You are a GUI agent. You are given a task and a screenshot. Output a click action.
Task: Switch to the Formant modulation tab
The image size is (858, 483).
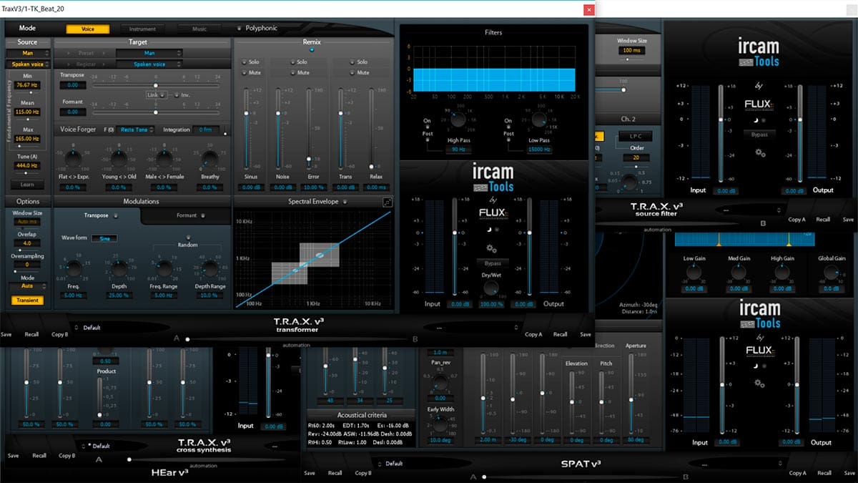coord(187,215)
